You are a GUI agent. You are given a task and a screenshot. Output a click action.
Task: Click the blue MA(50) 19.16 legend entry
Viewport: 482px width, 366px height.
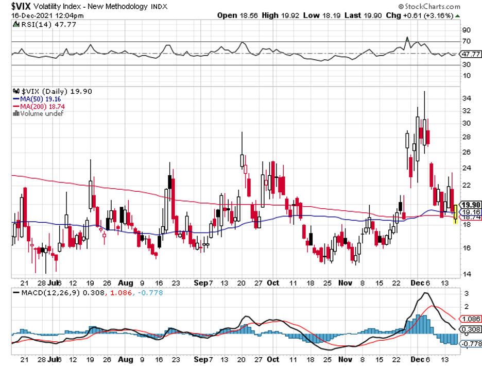pyautogui.click(x=37, y=99)
